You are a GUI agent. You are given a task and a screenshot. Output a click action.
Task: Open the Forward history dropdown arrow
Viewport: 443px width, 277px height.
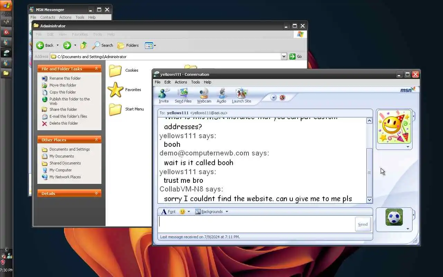tap(75, 45)
